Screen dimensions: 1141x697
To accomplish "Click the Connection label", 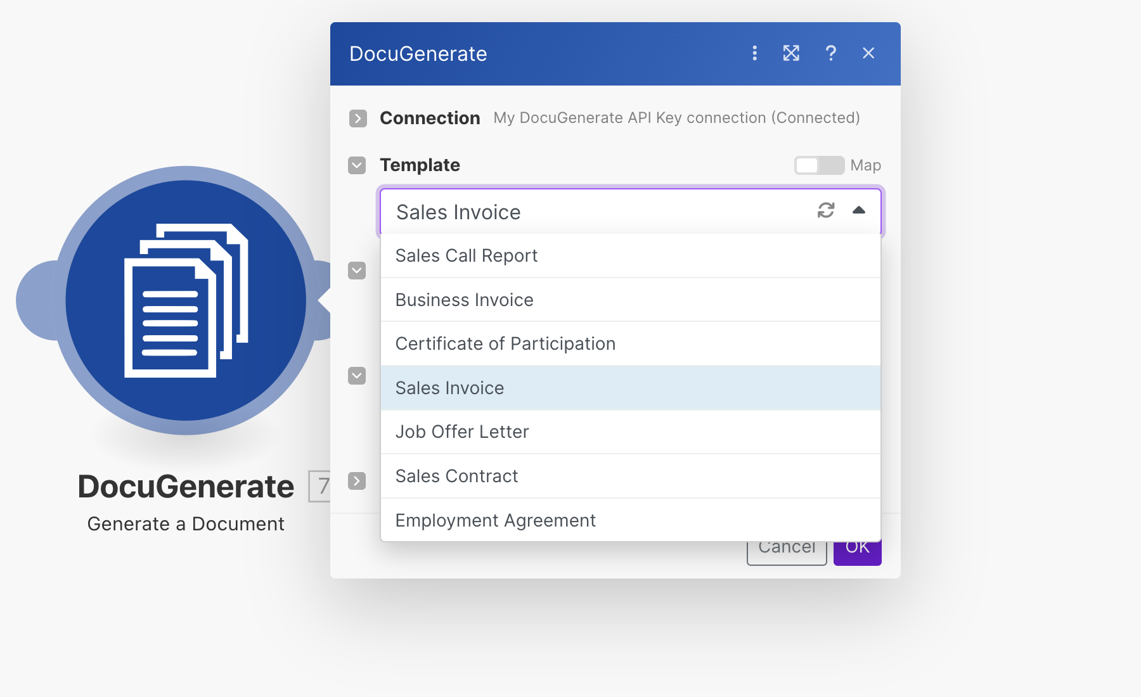I will click(430, 118).
